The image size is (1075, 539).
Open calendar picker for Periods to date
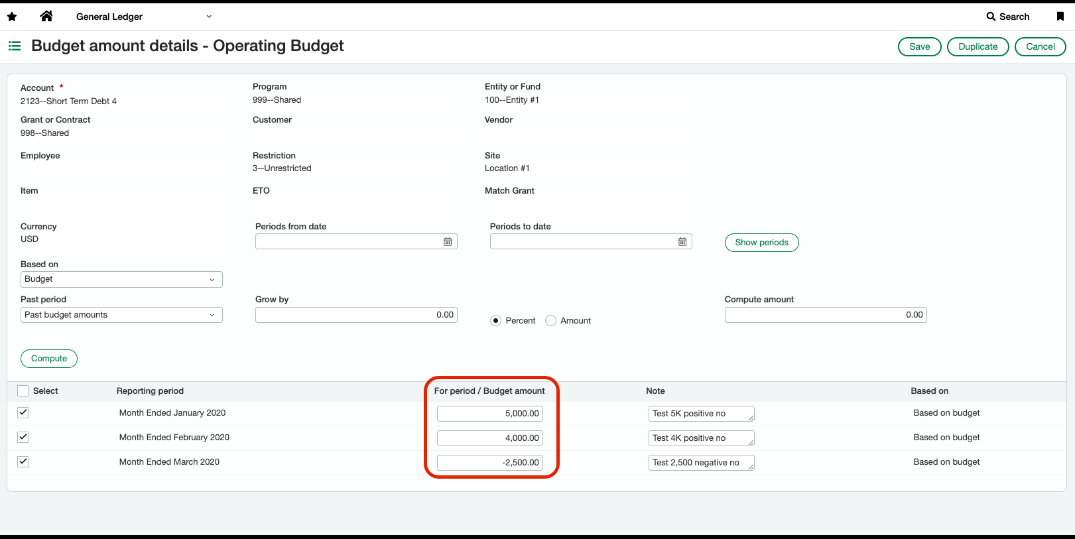(x=682, y=242)
